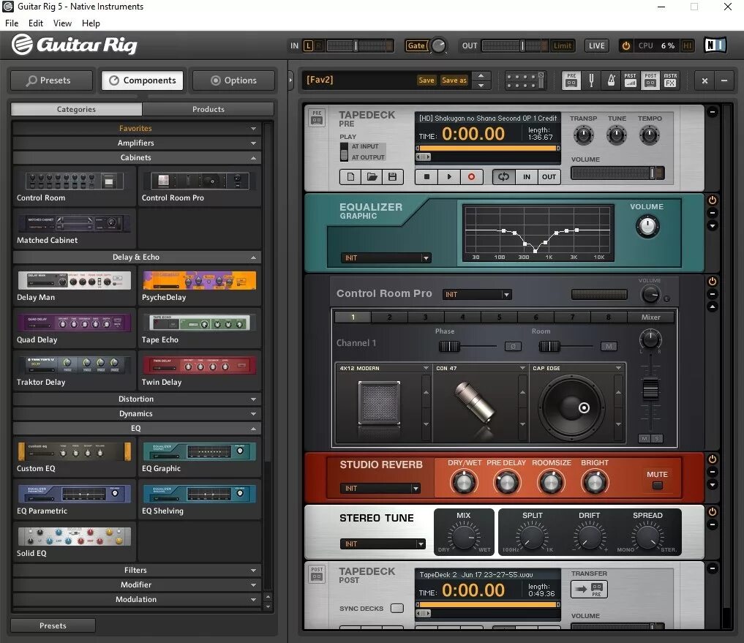Screen dimensions: 744x643
Task: Collapse the Delay & Echo category
Action: point(136,257)
